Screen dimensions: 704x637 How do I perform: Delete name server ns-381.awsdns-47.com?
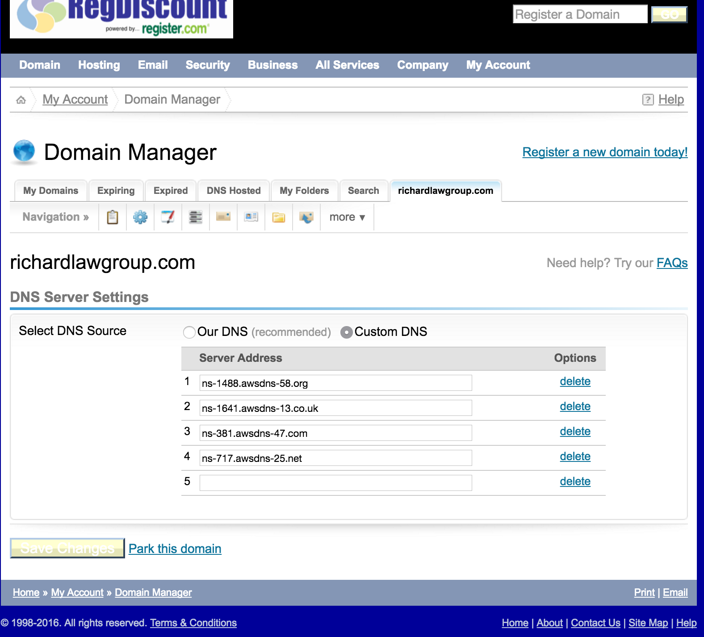point(575,432)
